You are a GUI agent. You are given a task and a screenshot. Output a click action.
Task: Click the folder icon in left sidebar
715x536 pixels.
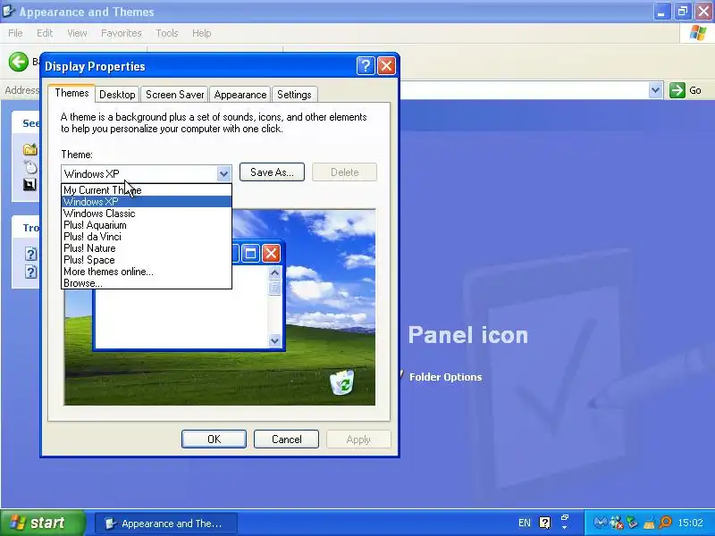click(x=30, y=149)
